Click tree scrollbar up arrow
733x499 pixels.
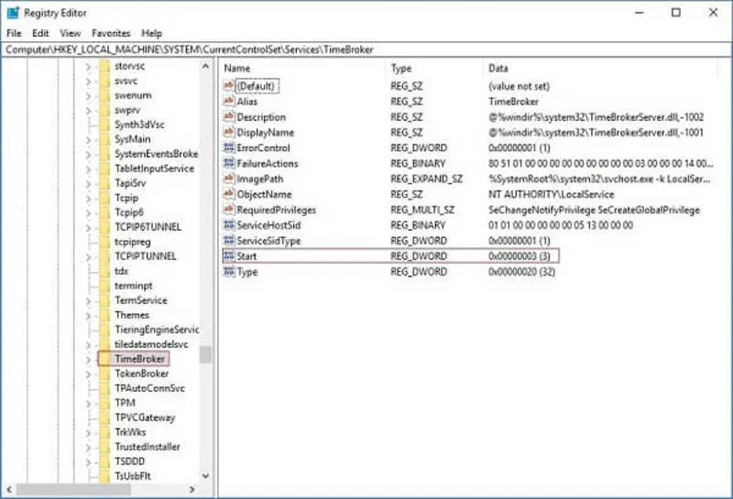coord(205,66)
